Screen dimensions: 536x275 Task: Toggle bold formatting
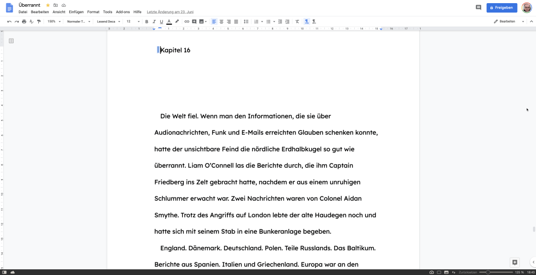click(x=147, y=21)
